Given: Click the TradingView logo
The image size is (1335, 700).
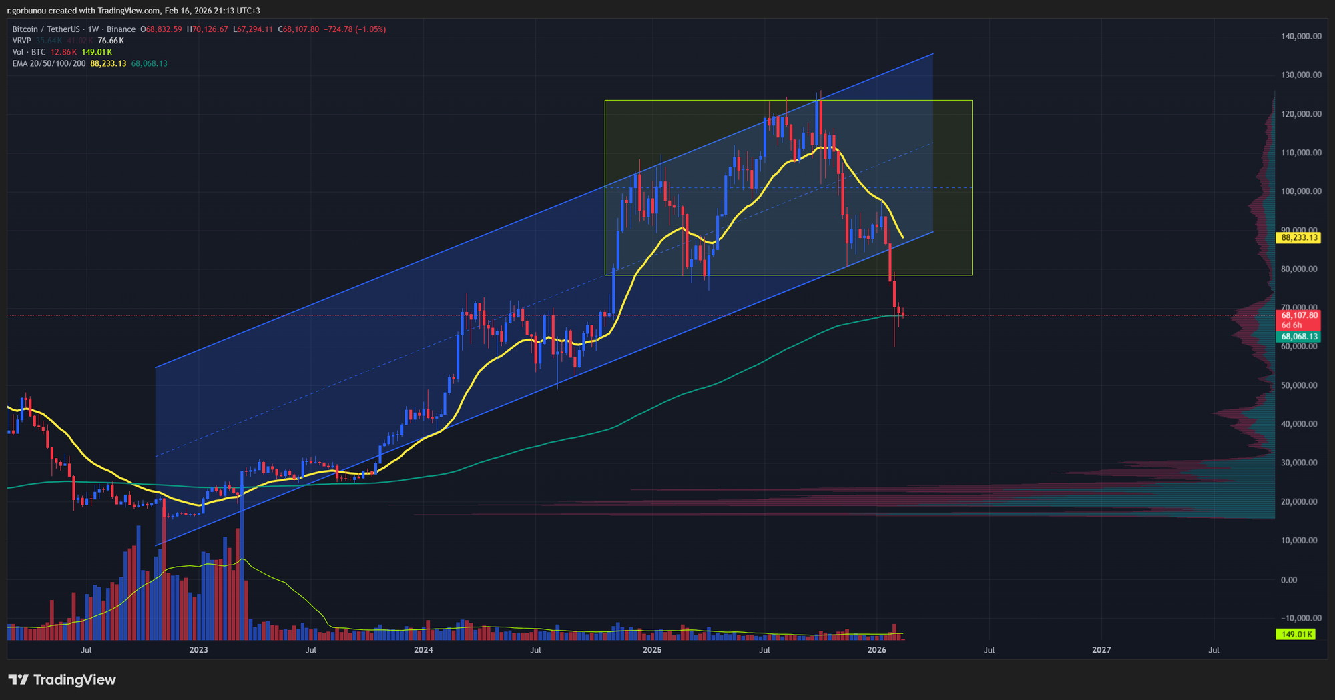Looking at the screenshot, I should (62, 679).
